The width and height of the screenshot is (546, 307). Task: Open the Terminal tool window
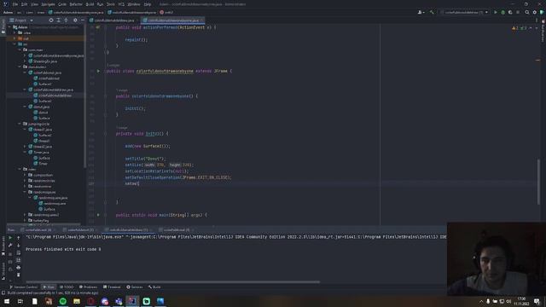point(112,287)
